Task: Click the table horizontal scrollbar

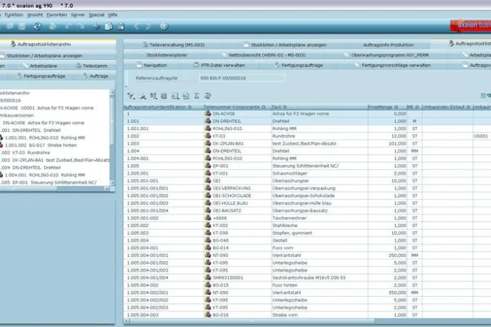Action: pos(252,321)
